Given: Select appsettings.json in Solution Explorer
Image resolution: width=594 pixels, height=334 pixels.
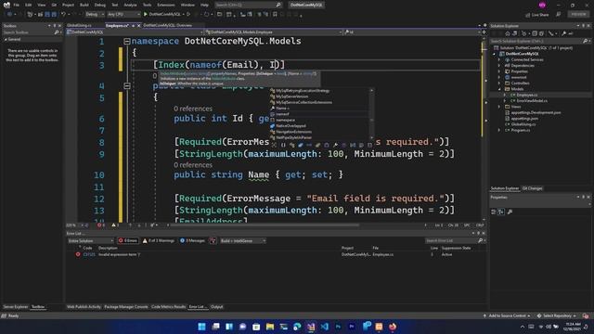Looking at the screenshot, I should pyautogui.click(x=524, y=119).
